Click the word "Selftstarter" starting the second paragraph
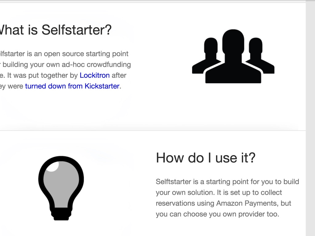Image resolution: width=315 pixels, height=236 pixels. (x=173, y=182)
